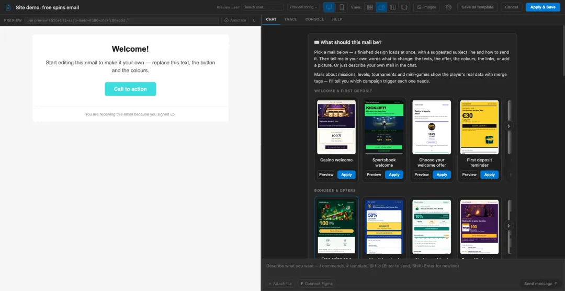Switch to mobile preview mode
The image size is (565, 291).
342,7
